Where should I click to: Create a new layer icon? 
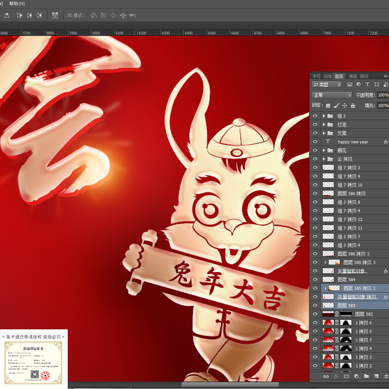(376, 376)
